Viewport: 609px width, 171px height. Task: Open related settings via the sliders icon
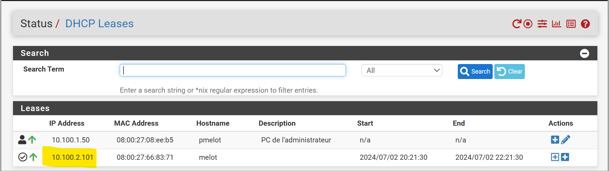click(542, 24)
